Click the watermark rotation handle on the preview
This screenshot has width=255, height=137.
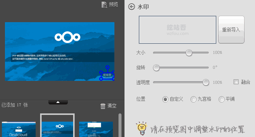[107, 67]
